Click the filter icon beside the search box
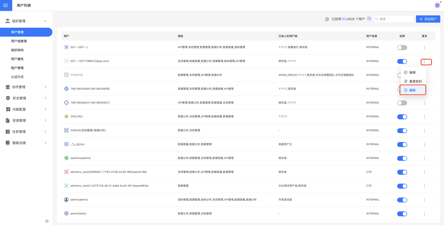 (369, 19)
